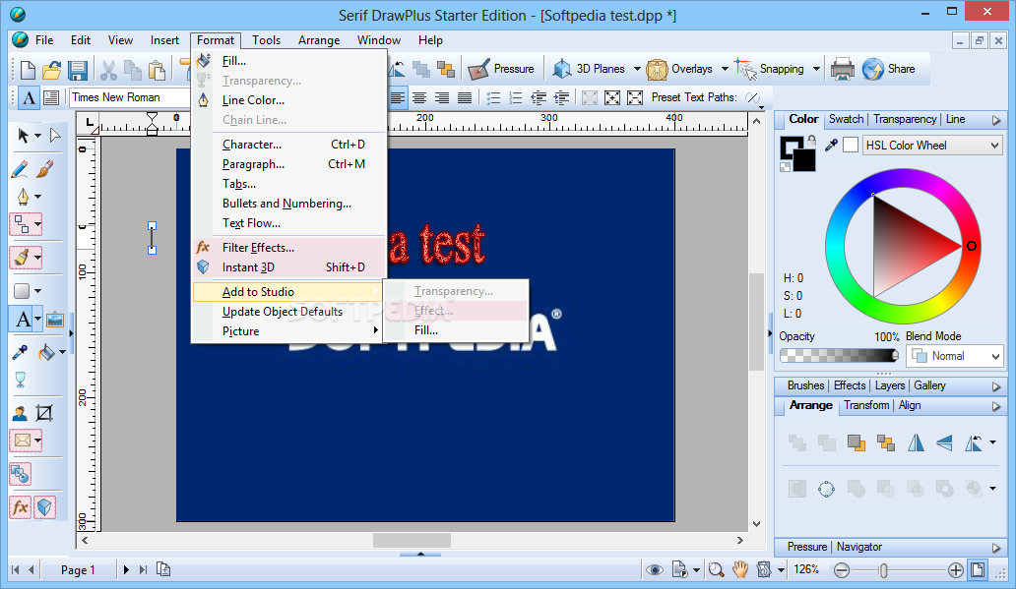
Task: Expand the Pressure Navigator panel arrow
Action: [996, 548]
